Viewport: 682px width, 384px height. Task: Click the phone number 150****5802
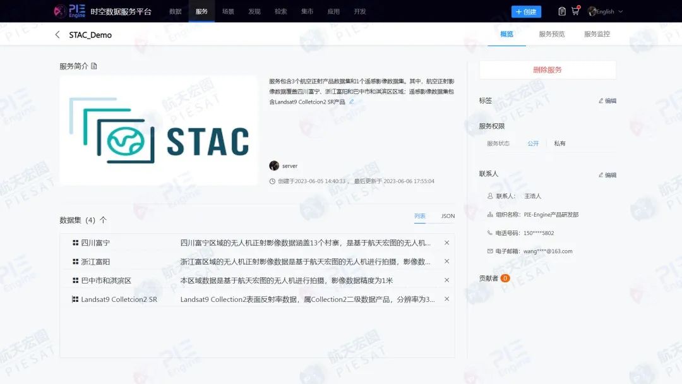(x=539, y=233)
